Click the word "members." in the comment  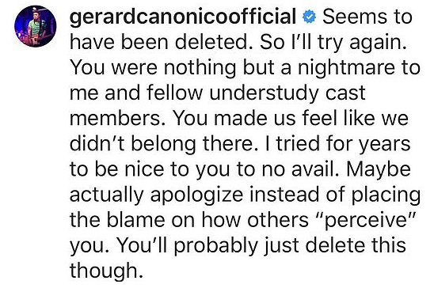point(118,118)
